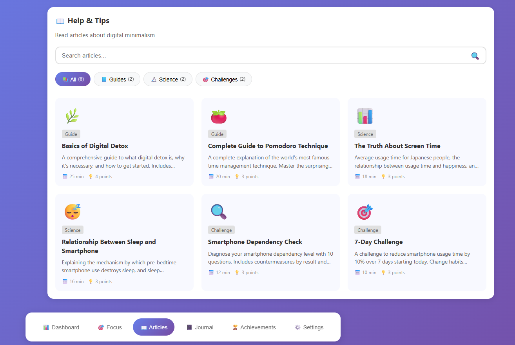Select the All articles filter
This screenshot has height=345, width=515.
73,79
